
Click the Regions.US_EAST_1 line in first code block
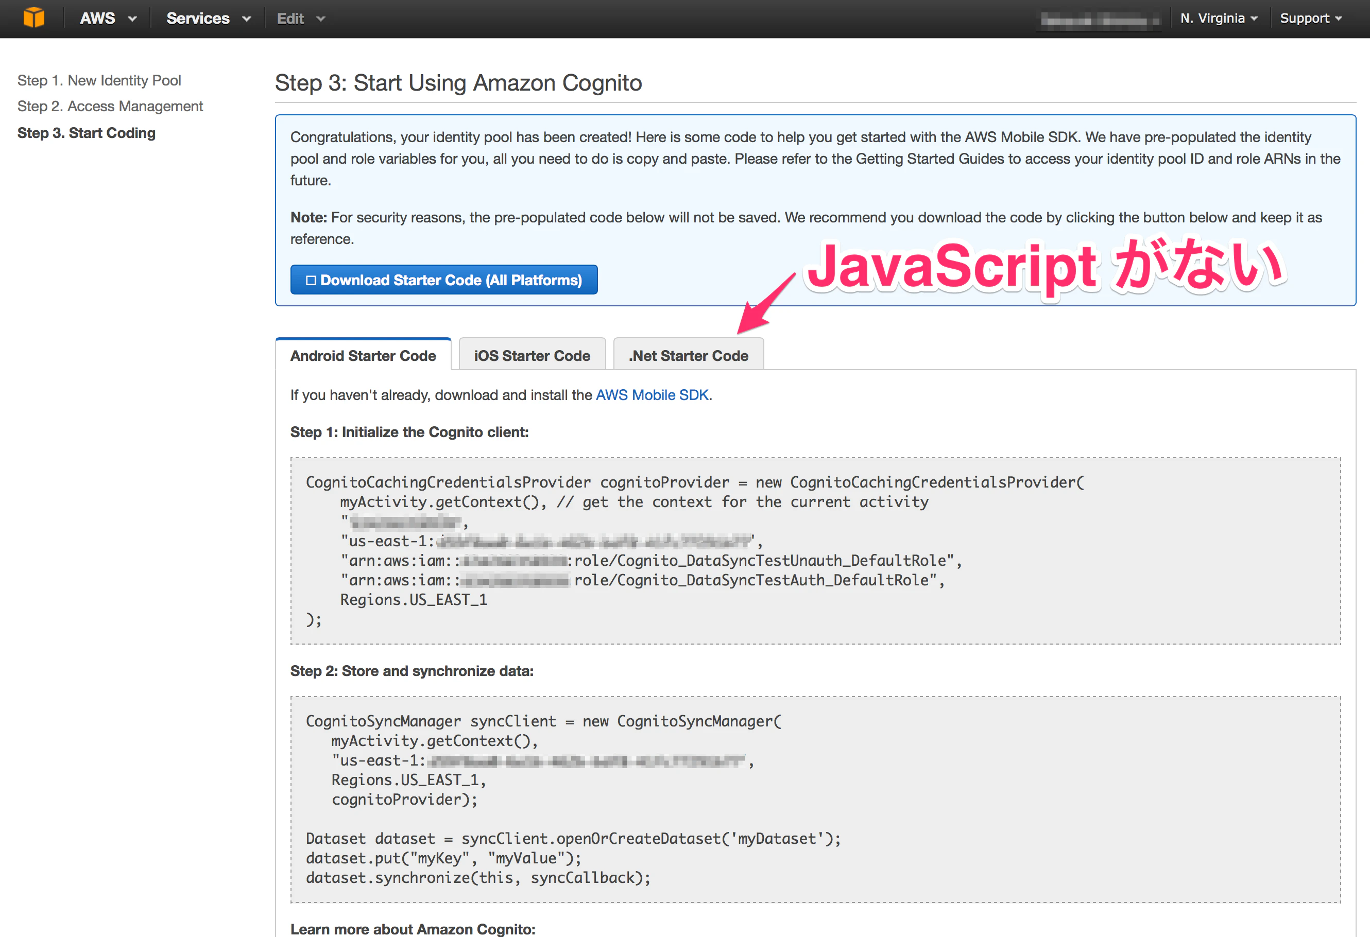[414, 600]
